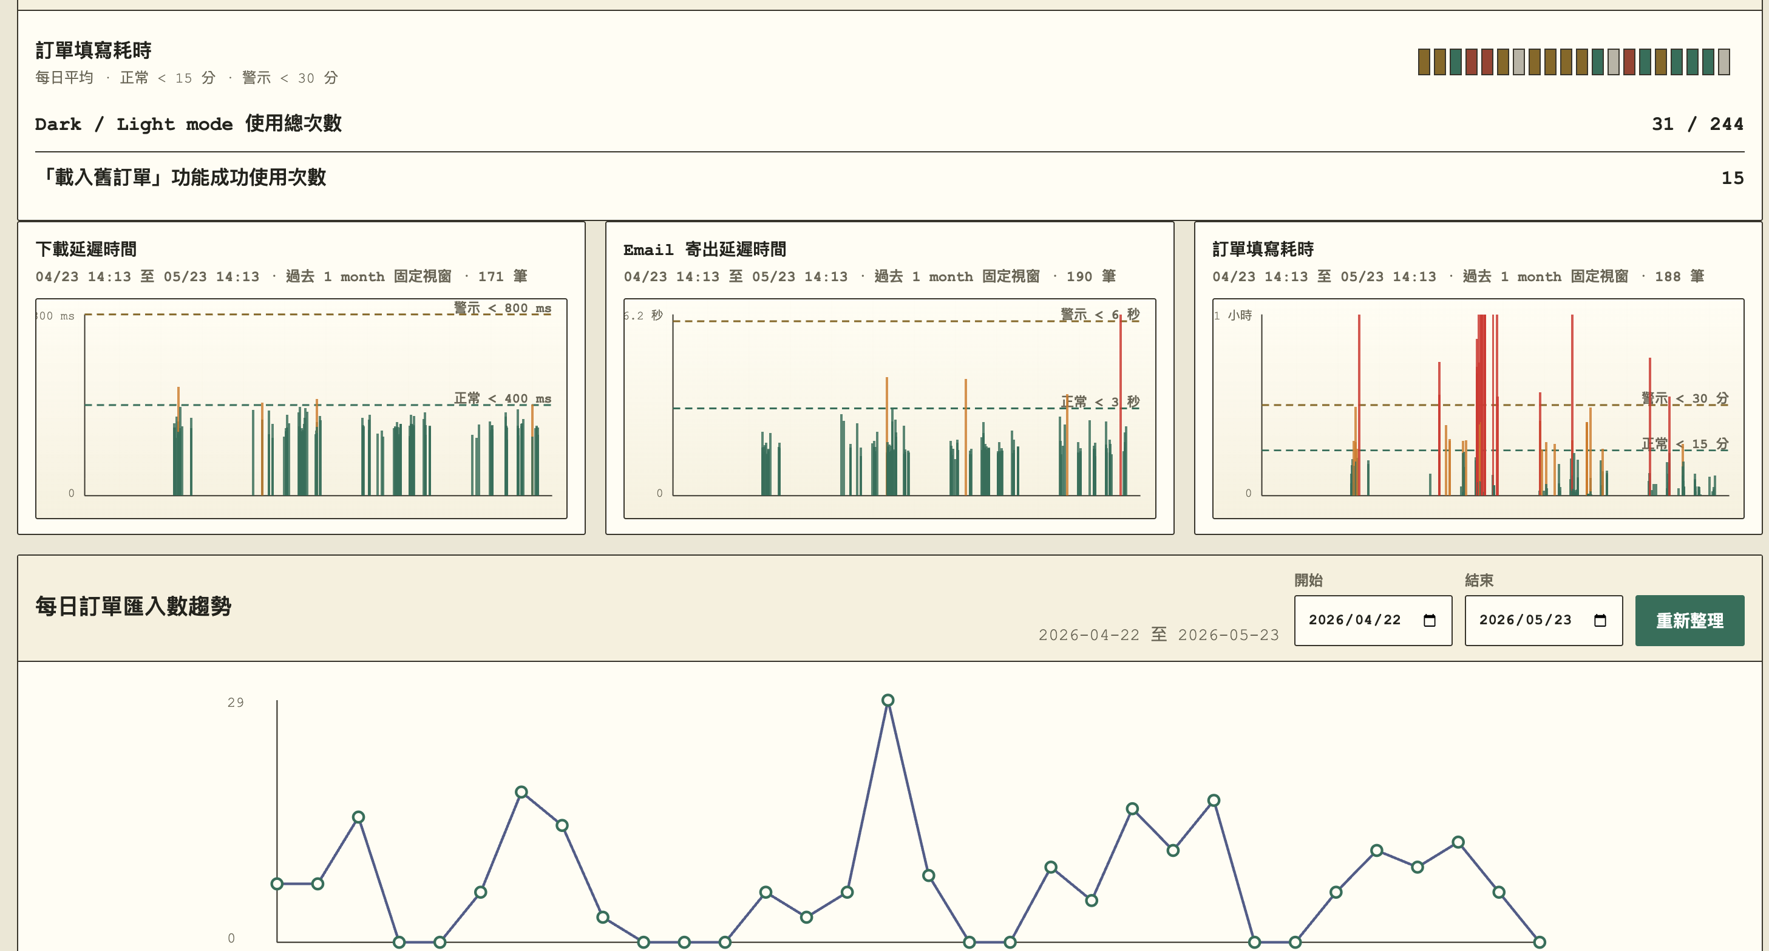Focus the 開始 date input 2026/04/22
The height and width of the screenshot is (951, 1769).
point(1373,621)
